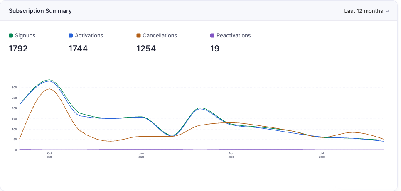Screen dimensions: 401x191
Task: Select the Reactivations legend label
Action: (x=234, y=36)
